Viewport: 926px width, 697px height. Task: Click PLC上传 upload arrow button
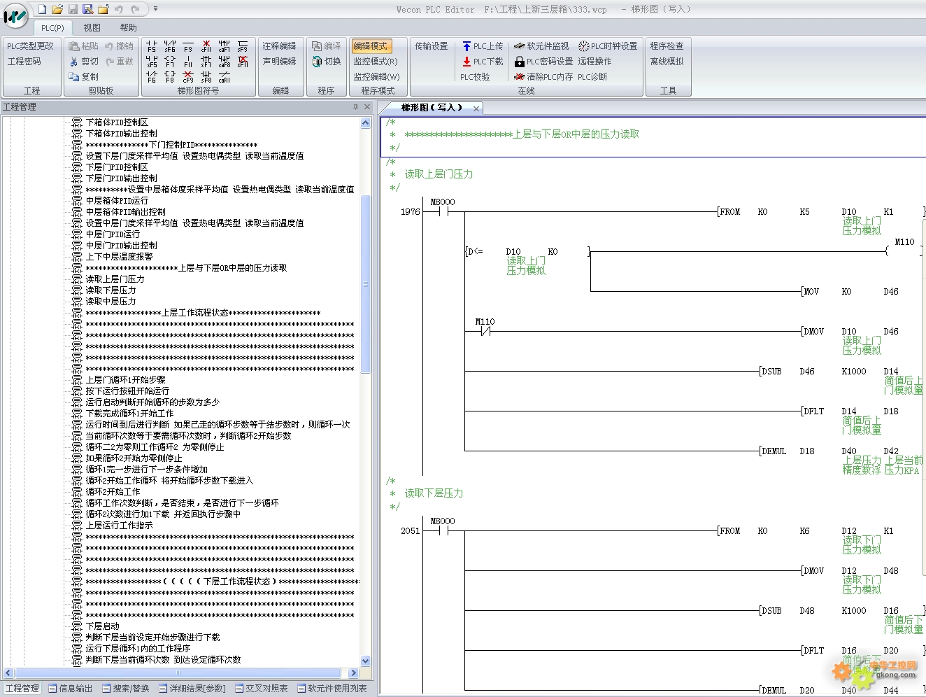pos(483,46)
